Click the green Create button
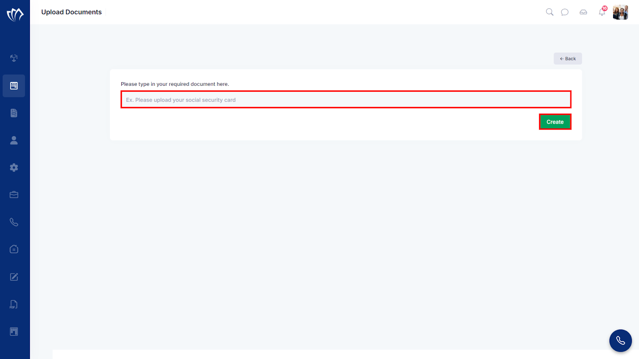This screenshot has width=639, height=359. click(x=555, y=122)
